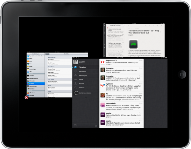Open the ExpressenTV tweet

(x=122, y=62)
